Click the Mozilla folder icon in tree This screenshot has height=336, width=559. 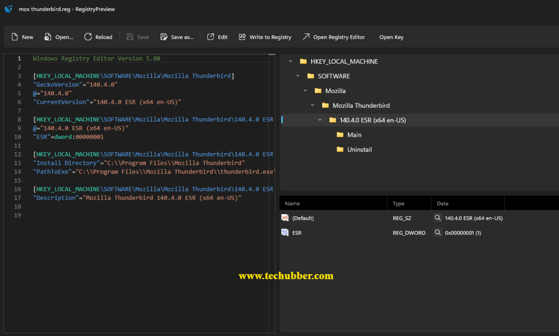318,91
